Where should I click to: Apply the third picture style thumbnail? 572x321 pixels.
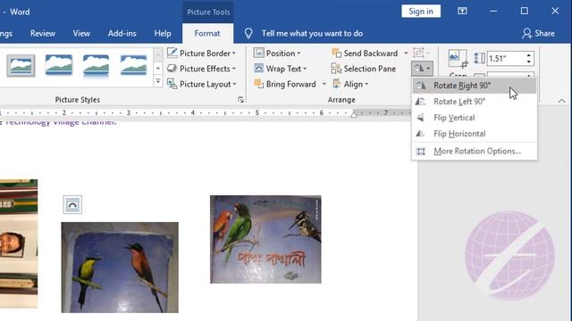(x=96, y=65)
